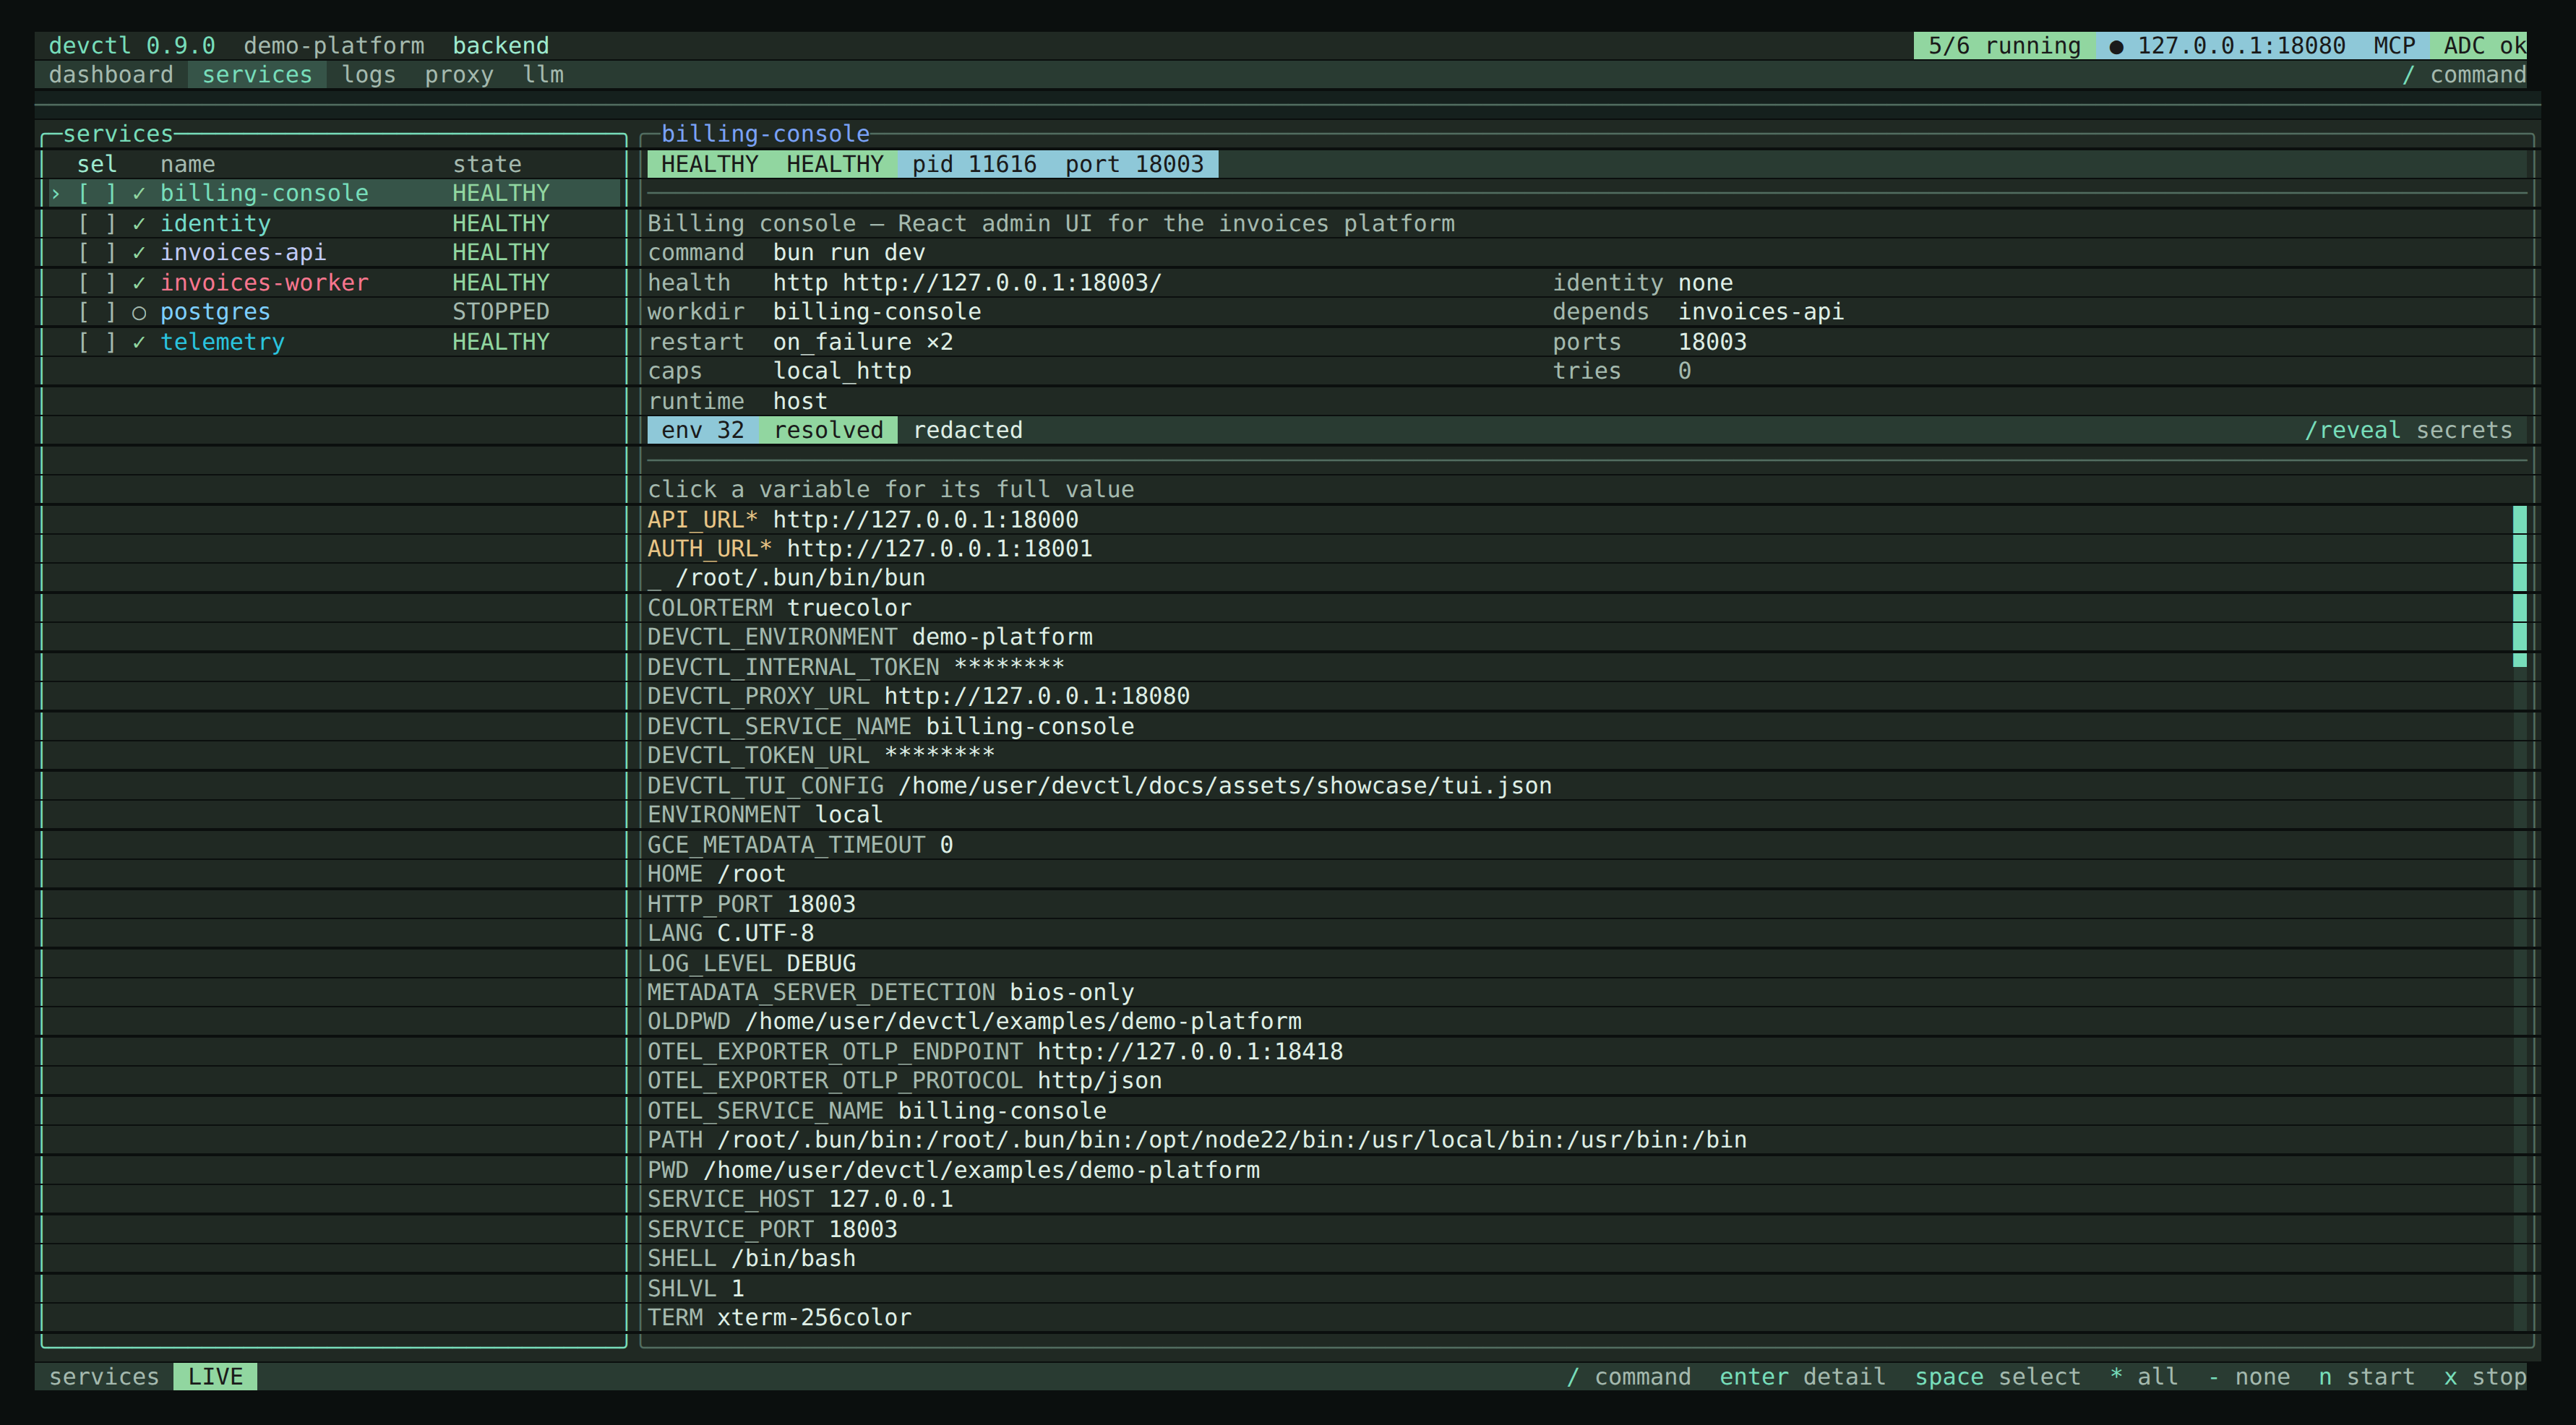Toggle the selection checkbox for identity
This screenshot has width=2576, height=1425.
point(97,223)
